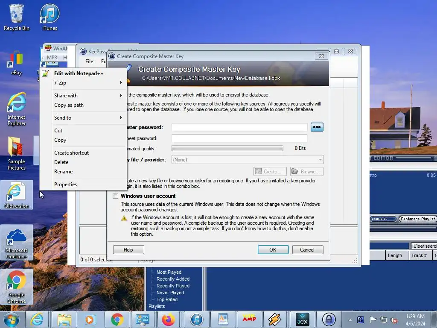Screen dimensions: 437x328
Task: Open the iTunes desktop shortcut
Action: click(50, 17)
